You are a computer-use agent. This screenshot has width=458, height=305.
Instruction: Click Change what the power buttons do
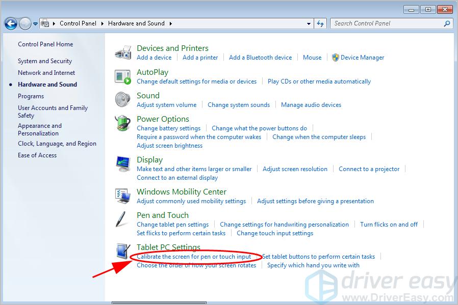pos(260,128)
